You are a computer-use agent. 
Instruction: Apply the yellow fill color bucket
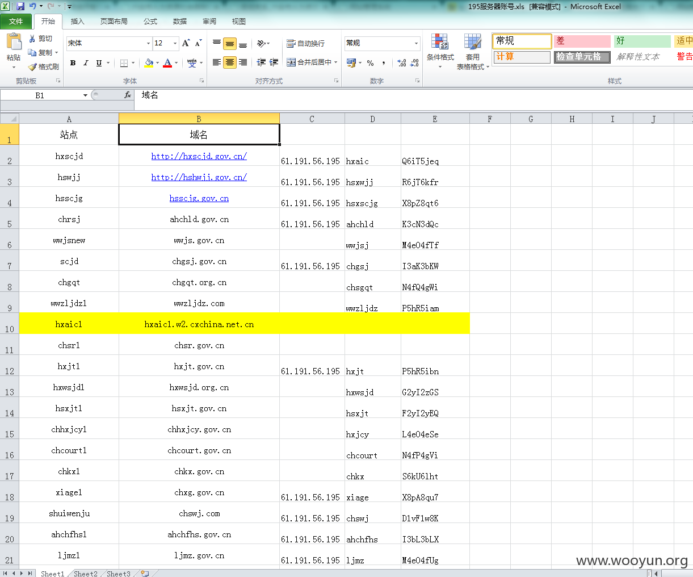(149, 63)
